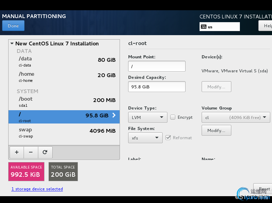Click Modify button under Device(s)
This screenshot has height=203, width=272.
coord(216,87)
